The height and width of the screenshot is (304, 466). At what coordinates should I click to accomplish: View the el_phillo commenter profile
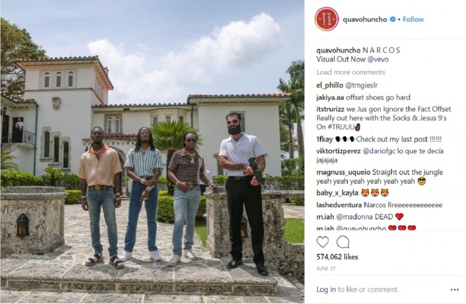[x=330, y=86]
